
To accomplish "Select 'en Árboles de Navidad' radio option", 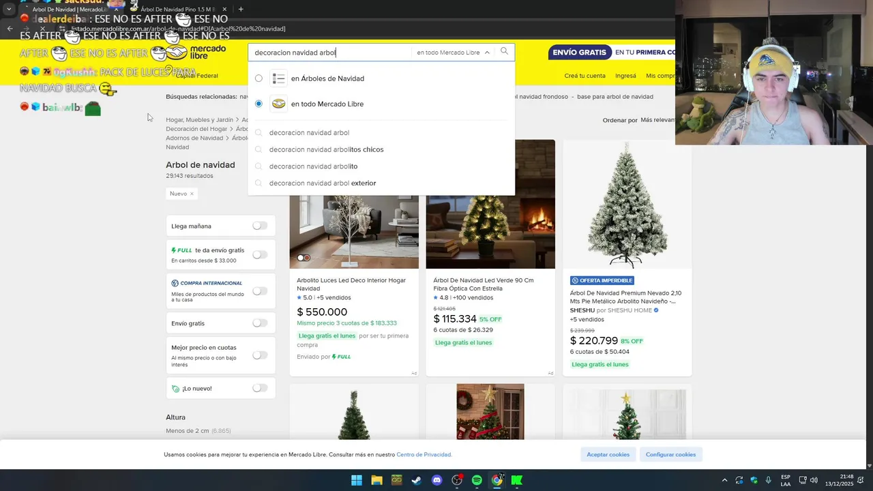I will click(258, 78).
